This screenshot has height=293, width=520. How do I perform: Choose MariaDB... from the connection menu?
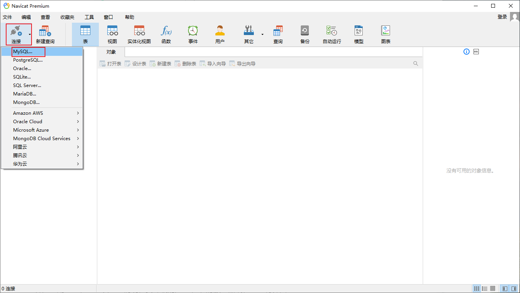coord(42,94)
